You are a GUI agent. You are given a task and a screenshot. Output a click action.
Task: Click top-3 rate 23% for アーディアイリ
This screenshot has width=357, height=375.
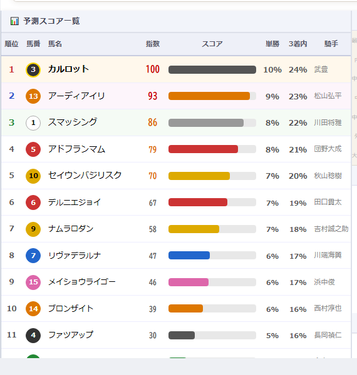(298, 97)
